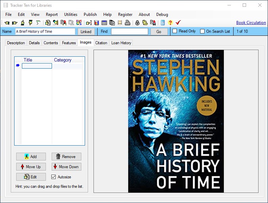Click the yellow question mark help icon
Image resolution: width=268 pixels, height=203 pixels.
170,23
